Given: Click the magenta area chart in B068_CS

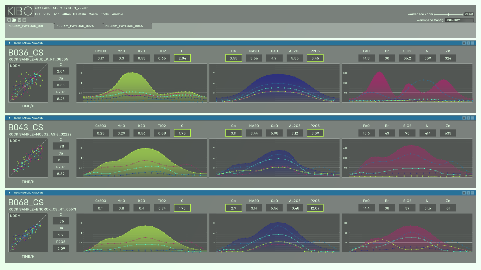Looking at the screenshot, I should (x=407, y=232).
